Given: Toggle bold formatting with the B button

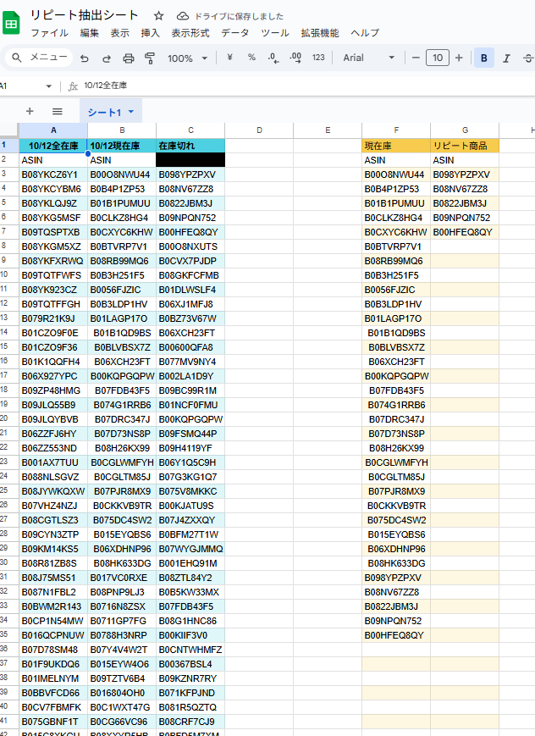Looking at the screenshot, I should pyautogui.click(x=484, y=58).
